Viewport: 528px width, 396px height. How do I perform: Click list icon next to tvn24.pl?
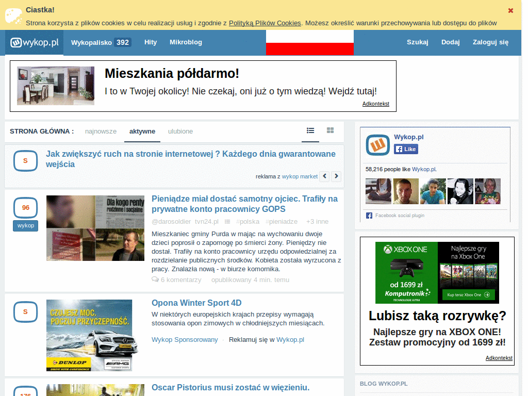[227, 222]
